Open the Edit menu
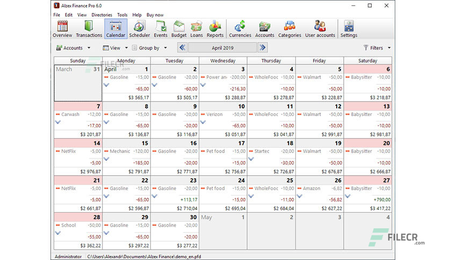 click(68, 15)
